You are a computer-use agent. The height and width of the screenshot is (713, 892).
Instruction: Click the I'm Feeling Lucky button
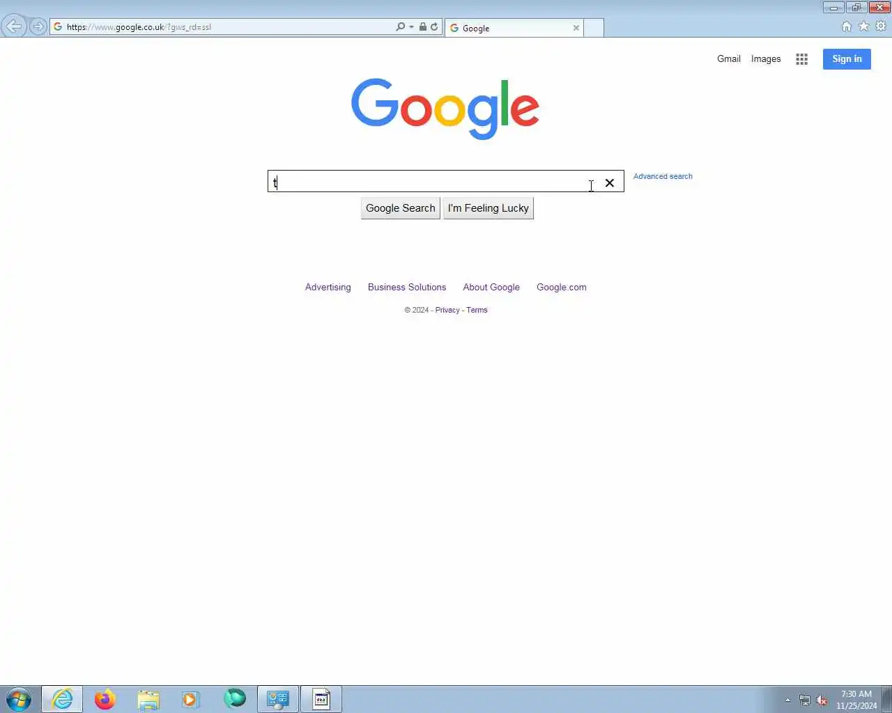489,208
